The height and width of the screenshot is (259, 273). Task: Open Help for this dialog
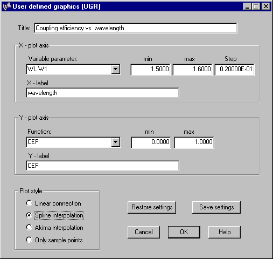[x=225, y=232]
